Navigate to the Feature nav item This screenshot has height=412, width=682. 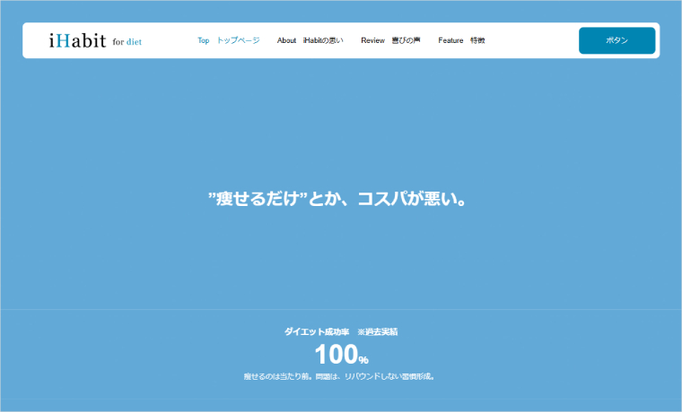tap(450, 40)
